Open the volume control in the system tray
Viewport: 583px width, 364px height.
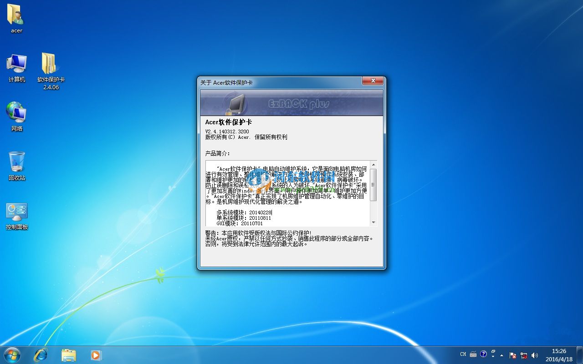click(535, 355)
